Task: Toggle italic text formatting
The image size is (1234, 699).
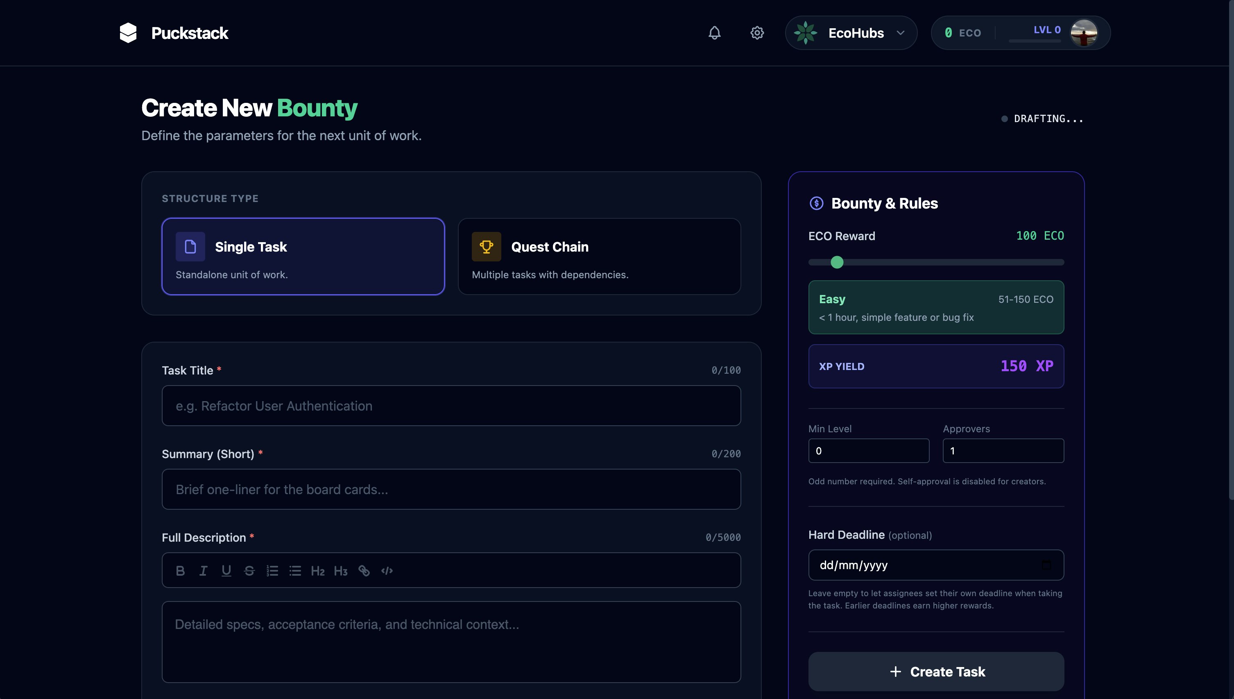Action: tap(204, 571)
